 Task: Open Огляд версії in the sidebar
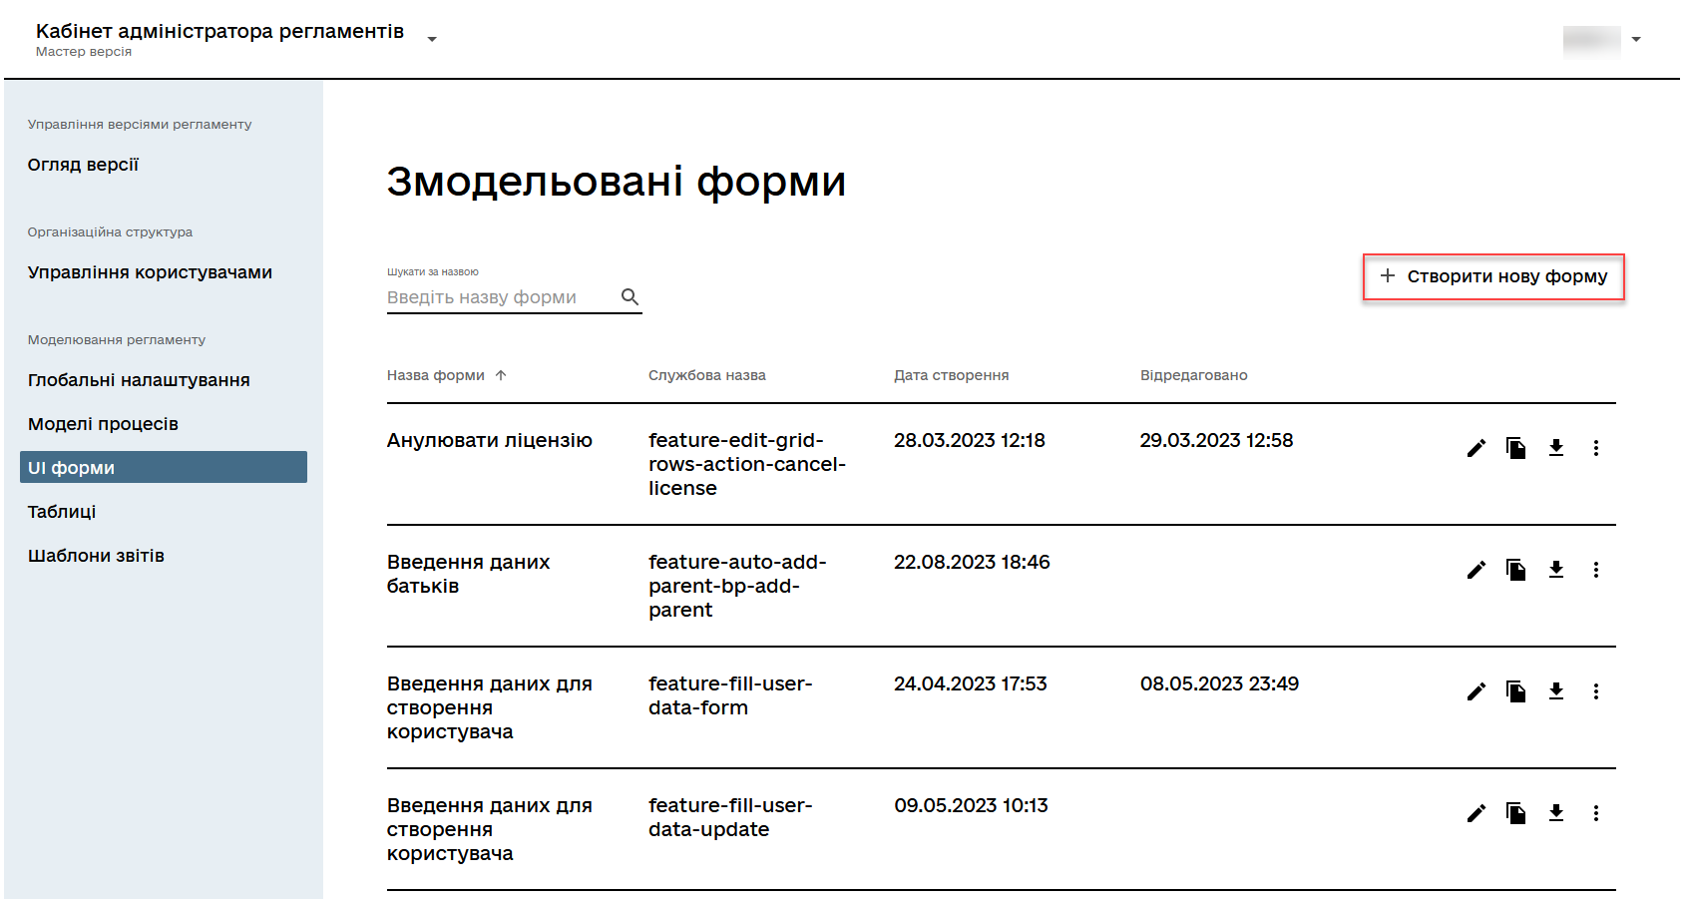[83, 165]
